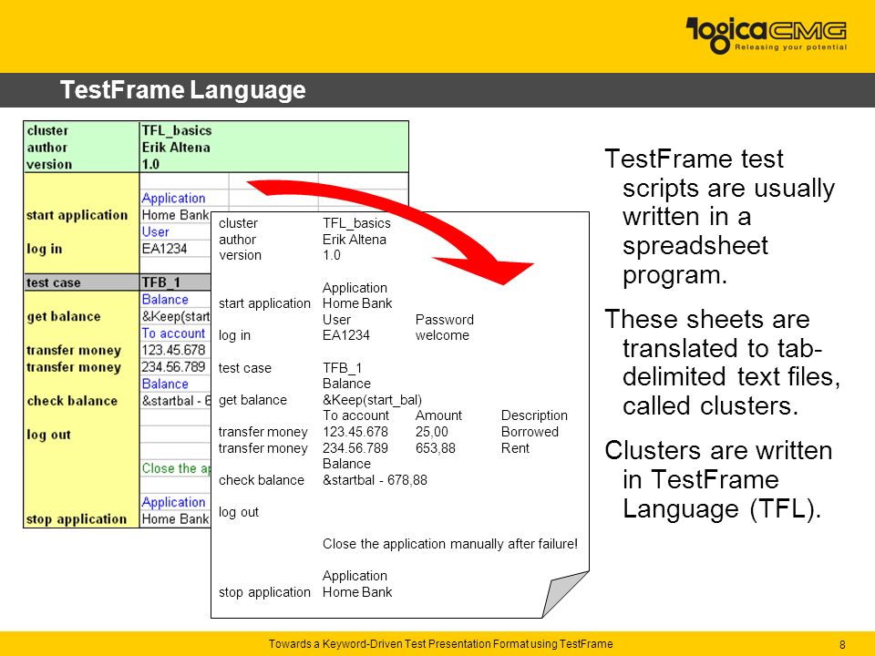Select the spreadsheet 'stop application' keyword
Viewport: 875px width, 656px height.
pos(77,518)
